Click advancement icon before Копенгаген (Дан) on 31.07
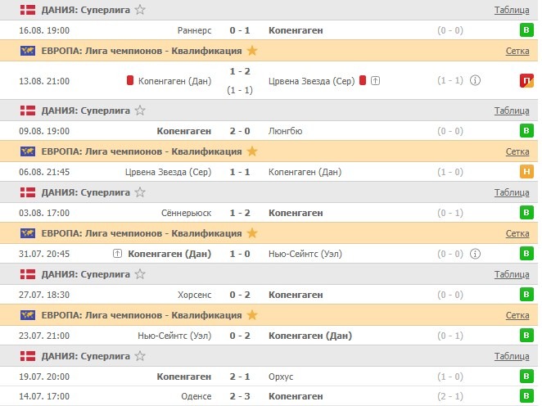Image resolution: width=542 pixels, height=406 pixels. pos(118,254)
